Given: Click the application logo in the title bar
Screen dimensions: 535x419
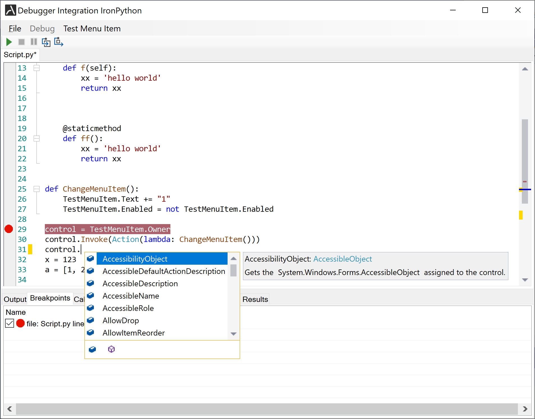Looking at the screenshot, I should [x=10, y=10].
